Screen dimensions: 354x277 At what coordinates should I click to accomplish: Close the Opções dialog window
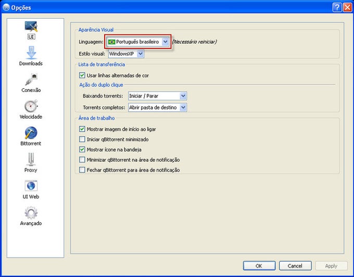(x=347, y=7)
